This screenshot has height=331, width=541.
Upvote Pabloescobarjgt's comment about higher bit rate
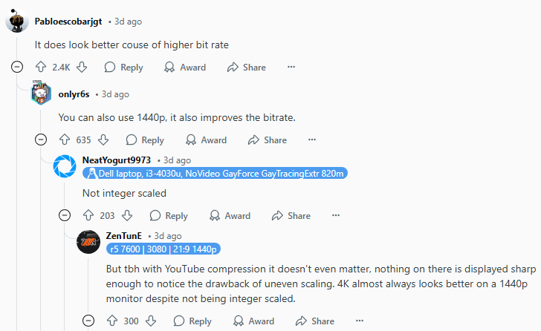[x=41, y=67]
